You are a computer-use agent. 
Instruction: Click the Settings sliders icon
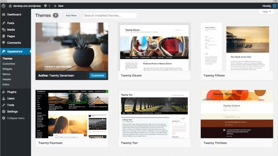pos(4,112)
